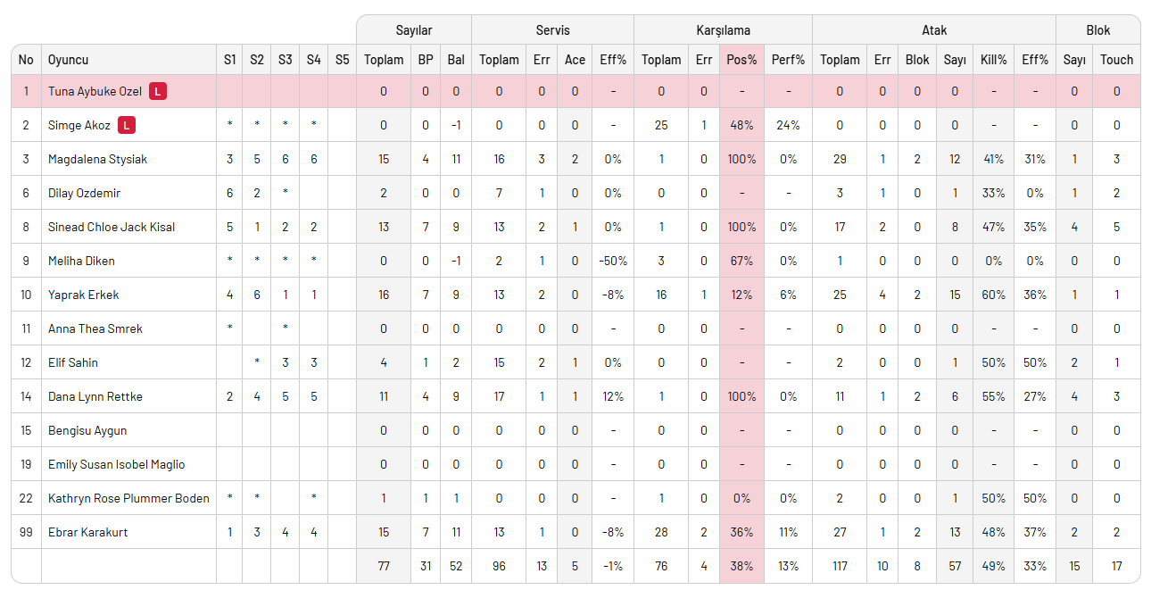Sort by the Ace column header
The image size is (1151, 590).
pos(575,60)
